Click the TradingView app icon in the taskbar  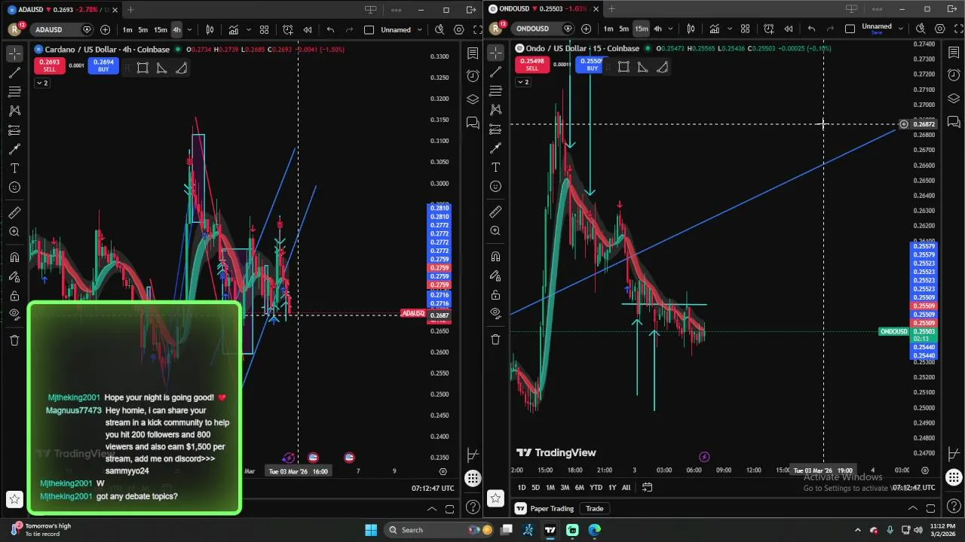[x=550, y=530]
